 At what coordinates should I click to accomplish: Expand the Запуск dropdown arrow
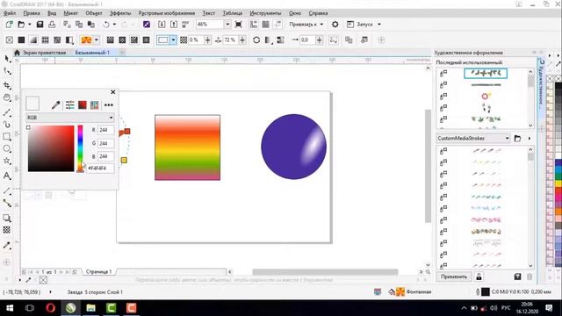[379, 25]
